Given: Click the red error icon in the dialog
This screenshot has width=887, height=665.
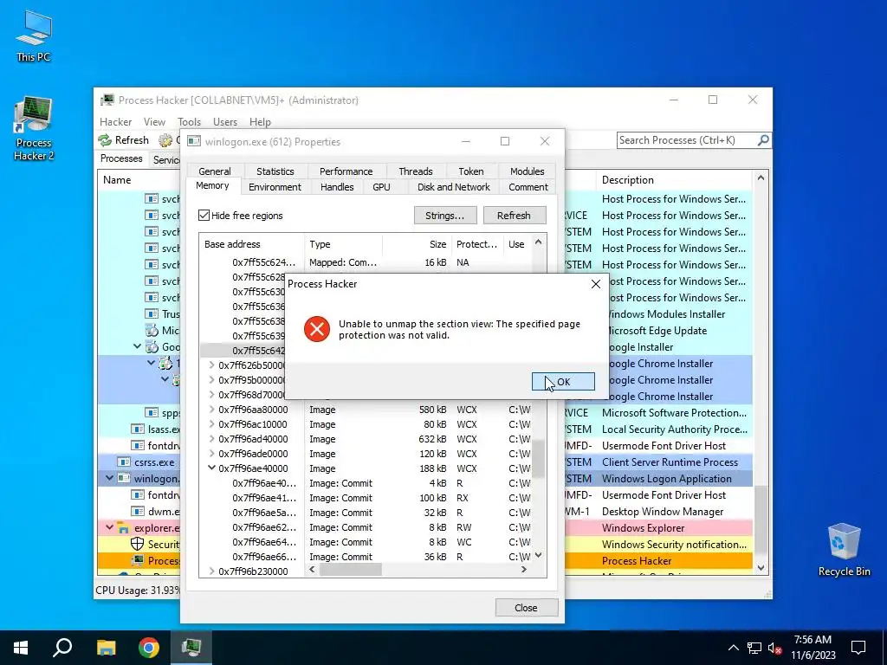Looking at the screenshot, I should point(317,329).
